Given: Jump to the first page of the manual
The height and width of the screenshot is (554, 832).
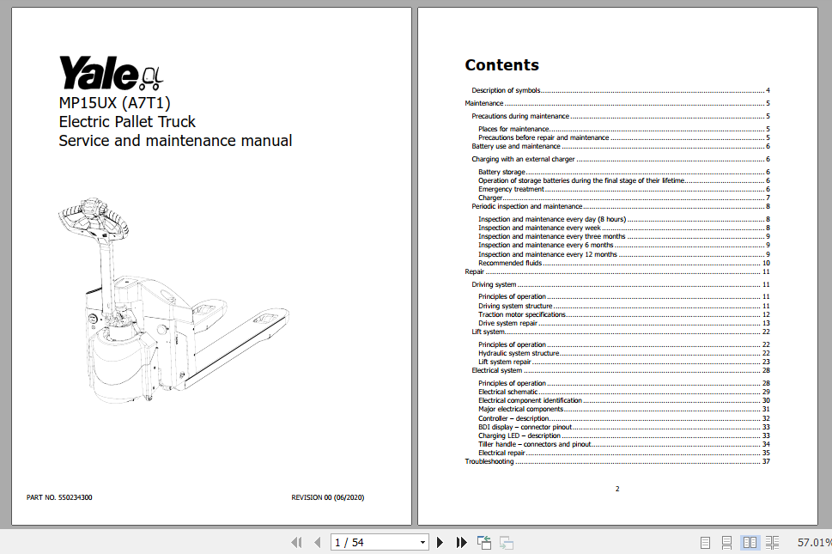Looking at the screenshot, I should click(295, 542).
